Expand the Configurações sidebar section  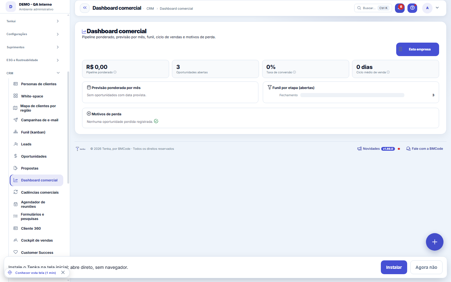point(33,34)
